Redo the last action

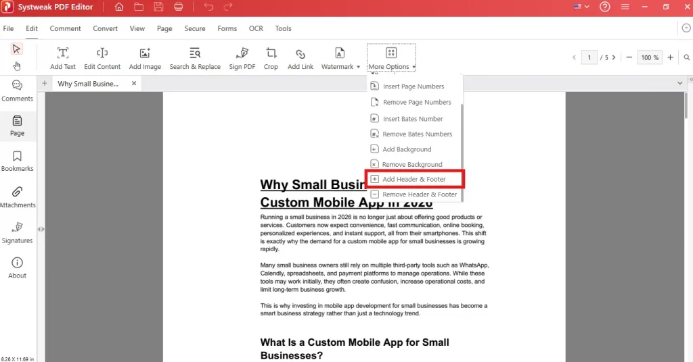(x=228, y=7)
